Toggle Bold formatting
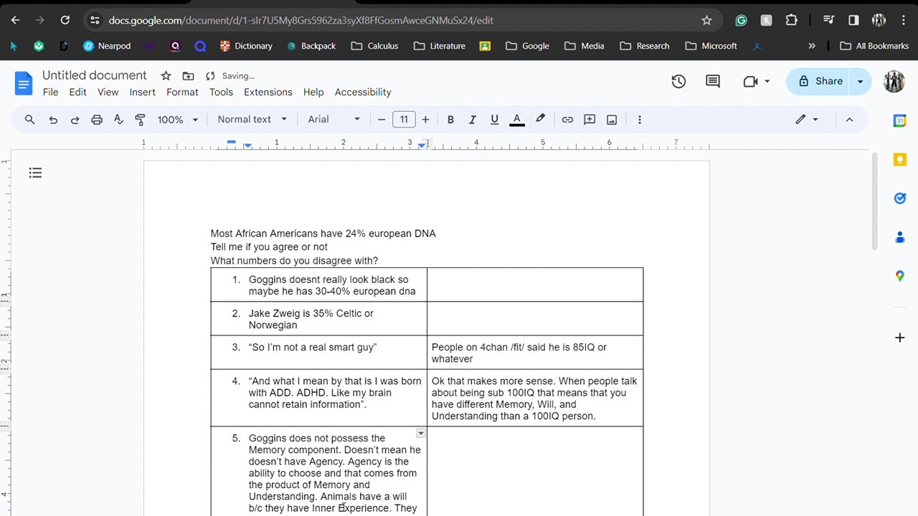This screenshot has width=918, height=516. pyautogui.click(x=450, y=120)
